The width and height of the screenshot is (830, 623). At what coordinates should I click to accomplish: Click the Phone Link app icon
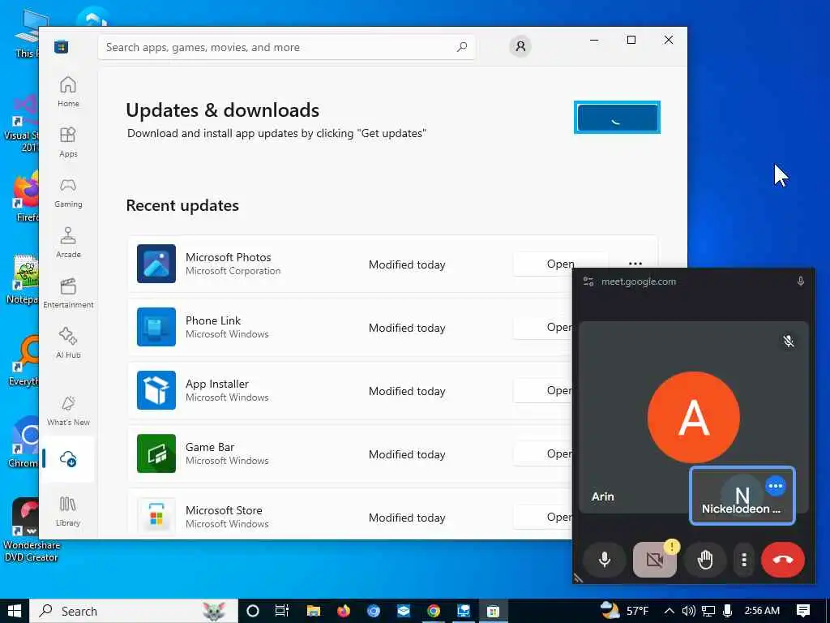click(156, 327)
